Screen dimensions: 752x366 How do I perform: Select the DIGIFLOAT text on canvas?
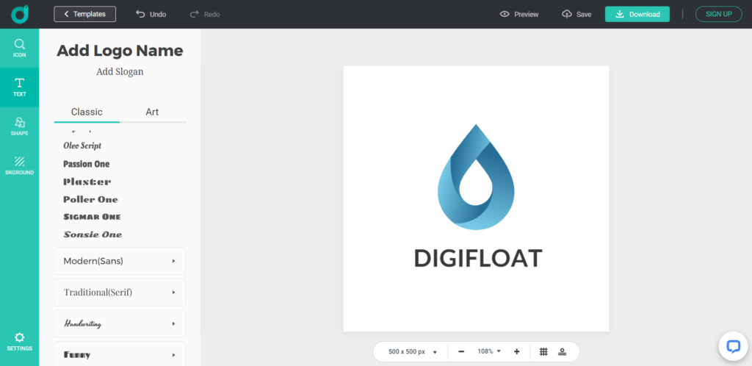[477, 259]
